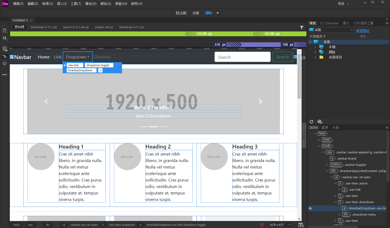The image size is (390, 228).
Task: Expand the Network tree node
Action: click(x=315, y=52)
